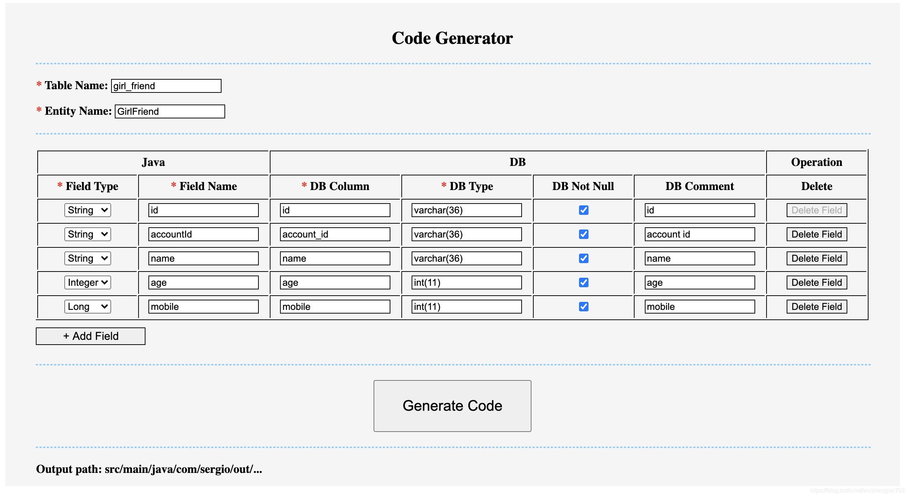Delete the age field row
Screen dimensions: 908x497
[816, 282]
